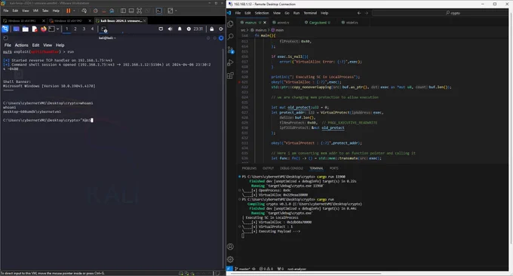Click Kali volume speaker icon

[170, 29]
